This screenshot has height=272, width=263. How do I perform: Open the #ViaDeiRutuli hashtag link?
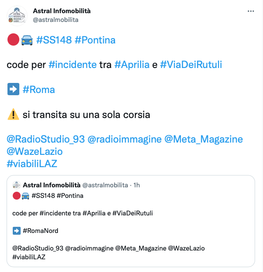191,64
